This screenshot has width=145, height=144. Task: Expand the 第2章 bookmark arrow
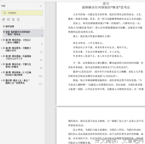[x=2, y=48]
